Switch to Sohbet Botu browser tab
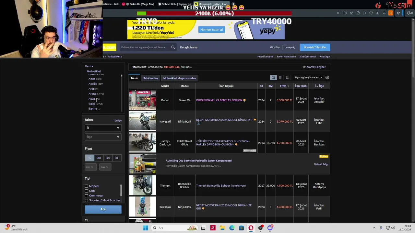 point(175,4)
